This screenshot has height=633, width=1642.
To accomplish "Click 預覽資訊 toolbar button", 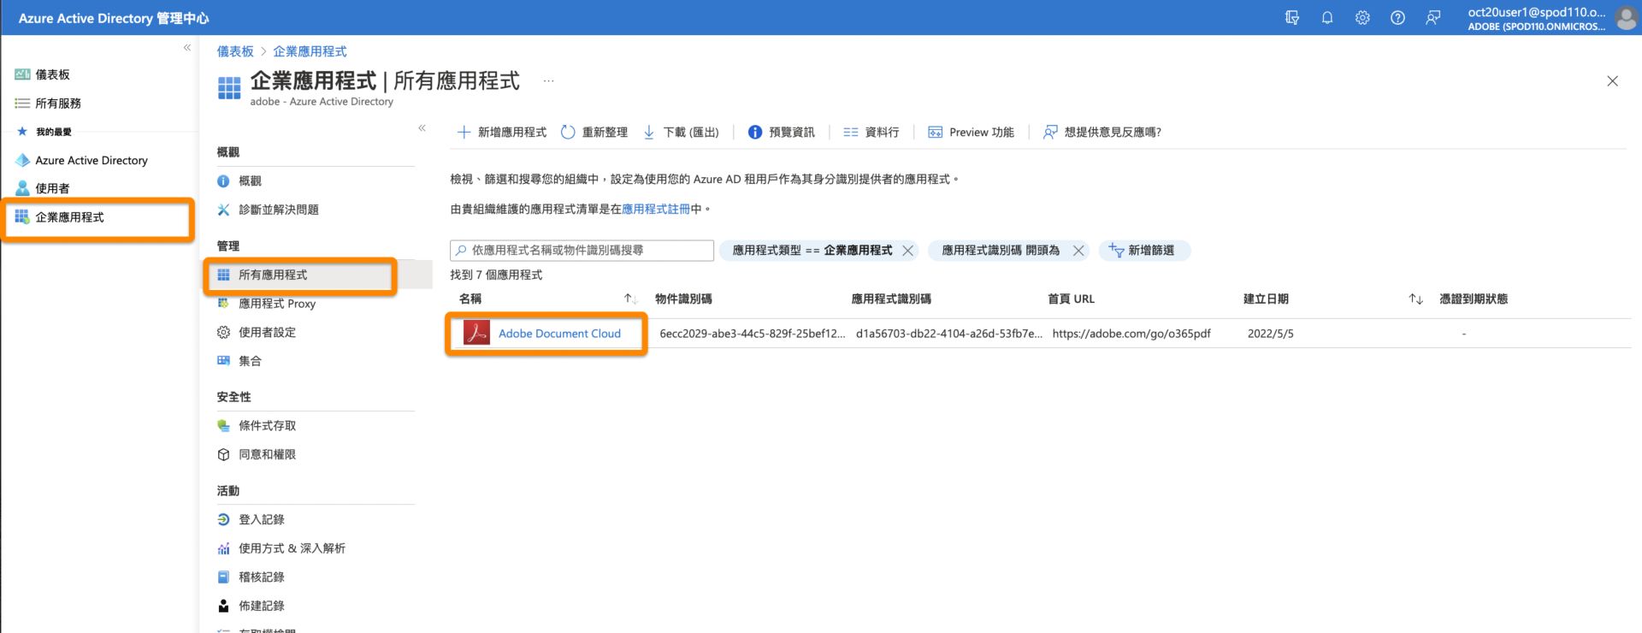I will pyautogui.click(x=781, y=132).
